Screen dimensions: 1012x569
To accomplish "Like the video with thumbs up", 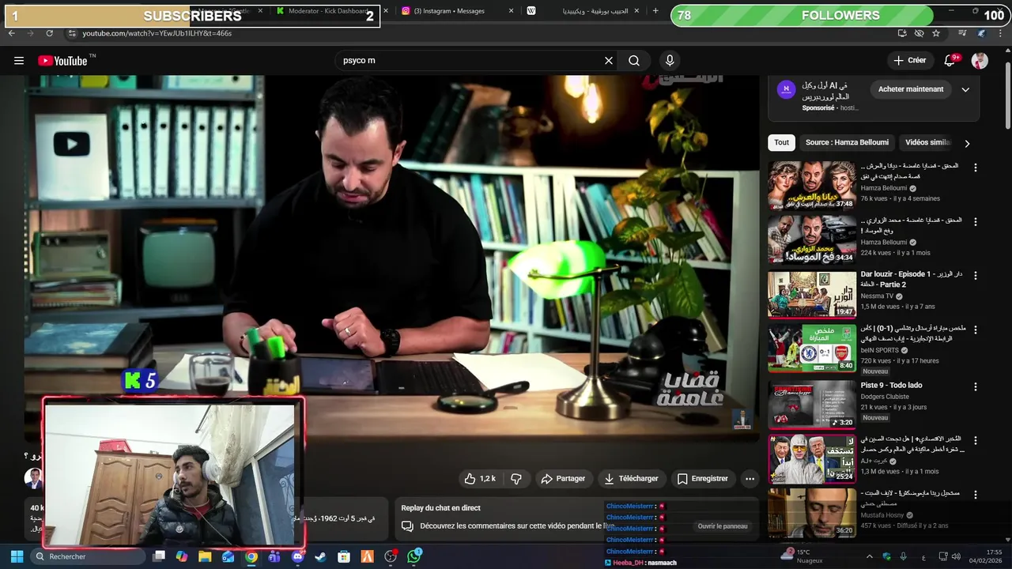I will coord(480,479).
